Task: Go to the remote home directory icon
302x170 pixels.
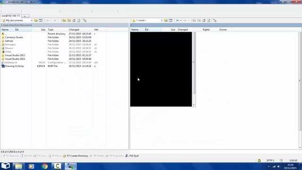Action: coord(204,20)
